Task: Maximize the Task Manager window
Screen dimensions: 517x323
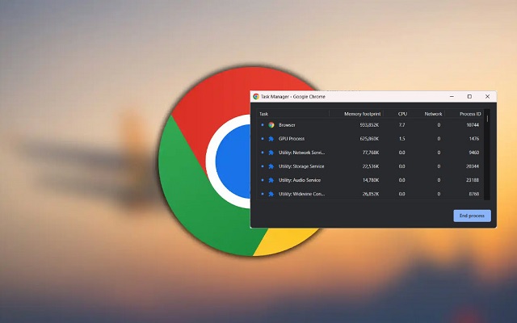Action: pyautogui.click(x=469, y=97)
